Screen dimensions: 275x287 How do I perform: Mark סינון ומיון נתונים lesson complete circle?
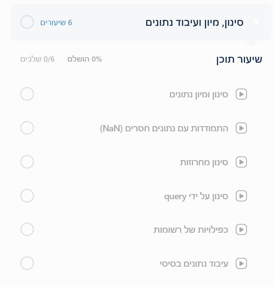coord(27,94)
